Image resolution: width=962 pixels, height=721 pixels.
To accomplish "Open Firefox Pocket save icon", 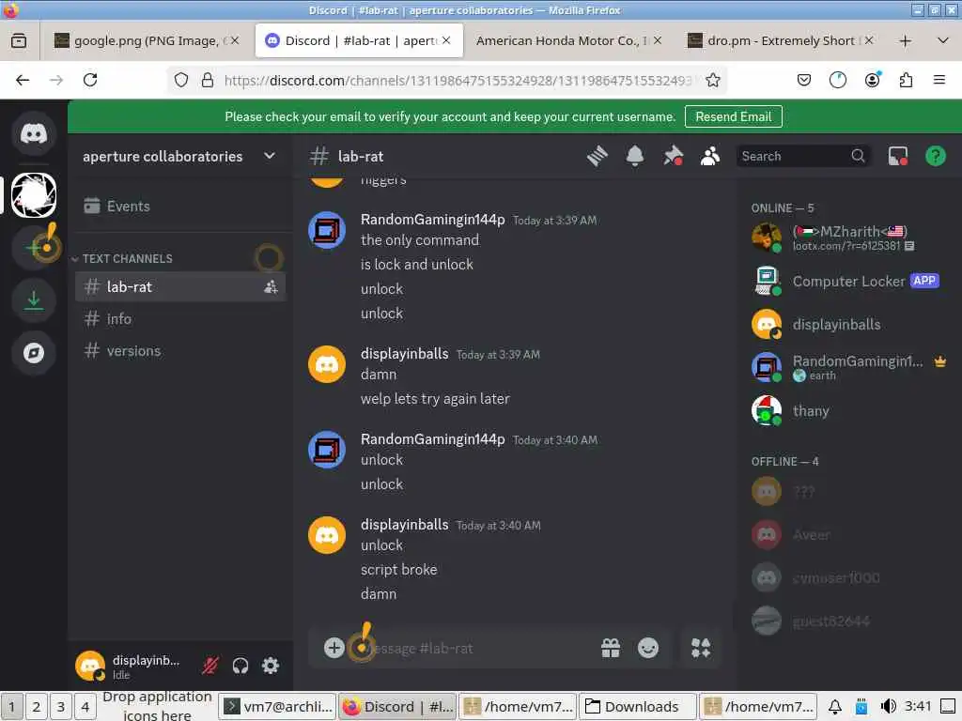I will (804, 80).
